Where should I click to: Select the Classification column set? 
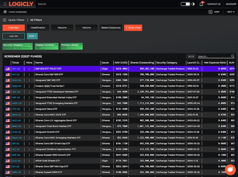pyautogui.click(x=38, y=28)
